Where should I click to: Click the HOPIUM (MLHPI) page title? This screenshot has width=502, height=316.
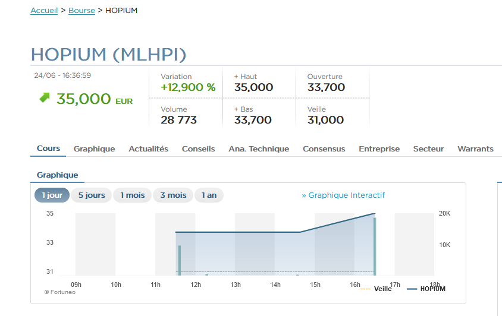point(108,55)
